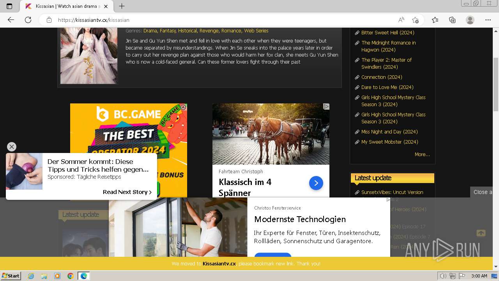The height and width of the screenshot is (281, 499).
Task: Open the Windows Start menu
Action: [x=11, y=276]
